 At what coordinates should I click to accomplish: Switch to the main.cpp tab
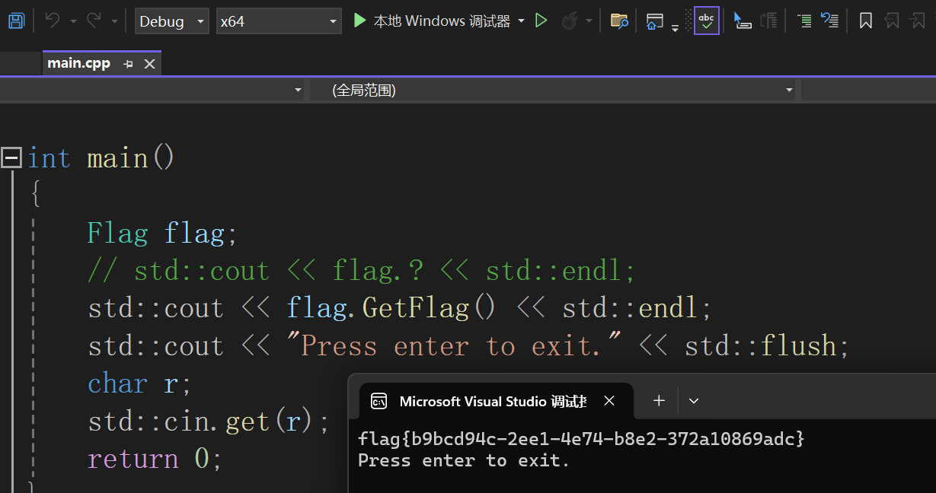79,62
